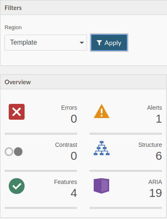Click the progress bar under ARIA
Viewport: 167px width, 219px height.
coord(126,208)
